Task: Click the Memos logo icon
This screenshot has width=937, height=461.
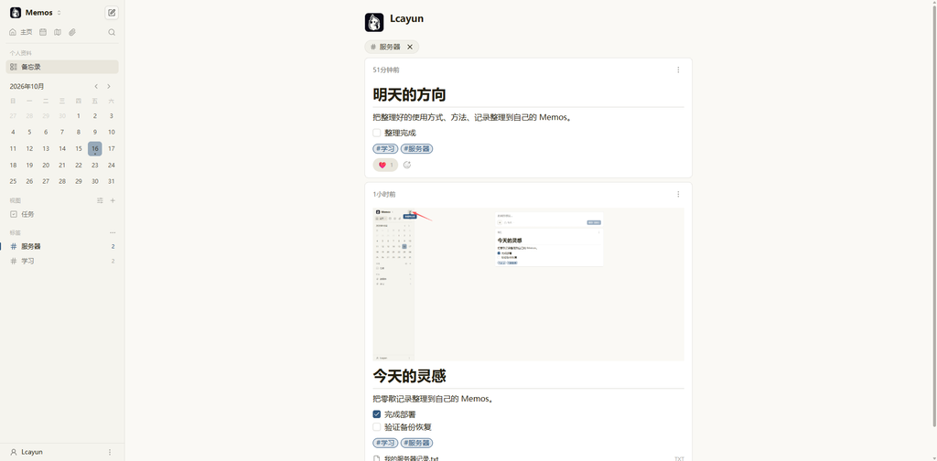Action: click(16, 13)
